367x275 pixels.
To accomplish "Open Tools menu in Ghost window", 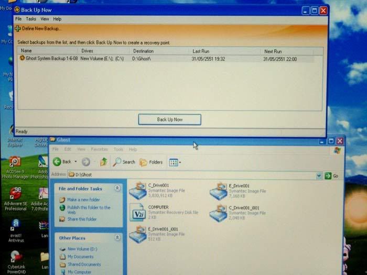I will tap(118, 149).
